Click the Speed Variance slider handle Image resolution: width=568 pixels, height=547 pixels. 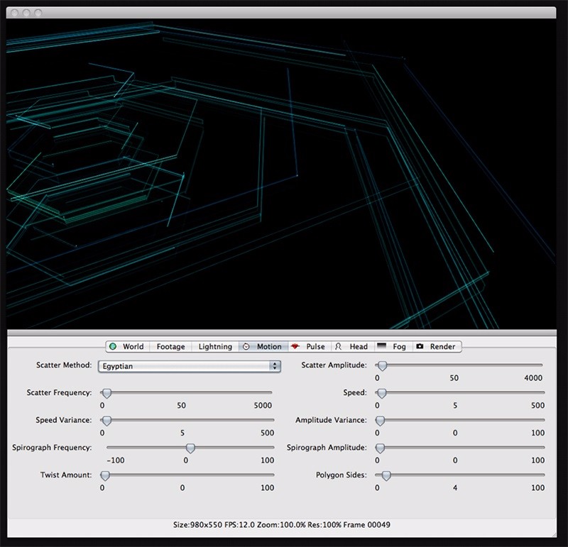106,421
